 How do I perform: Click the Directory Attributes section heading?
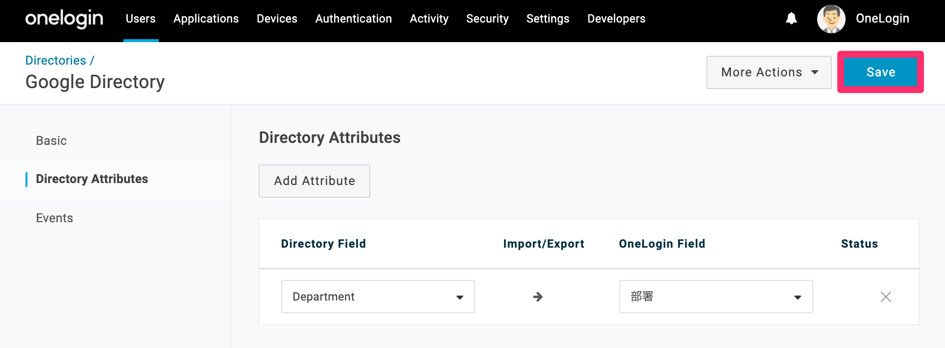[330, 138]
